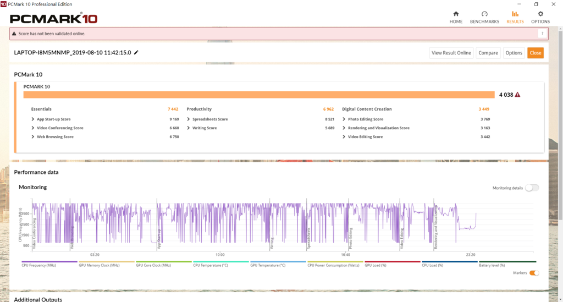Screen dimensions: 563x302
Task: Click the Performance data heading
Action: tap(36, 172)
